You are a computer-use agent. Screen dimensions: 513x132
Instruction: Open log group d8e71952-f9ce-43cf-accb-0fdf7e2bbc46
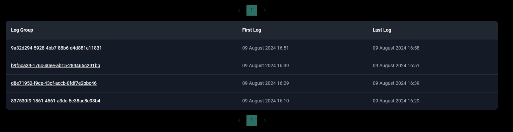54,83
